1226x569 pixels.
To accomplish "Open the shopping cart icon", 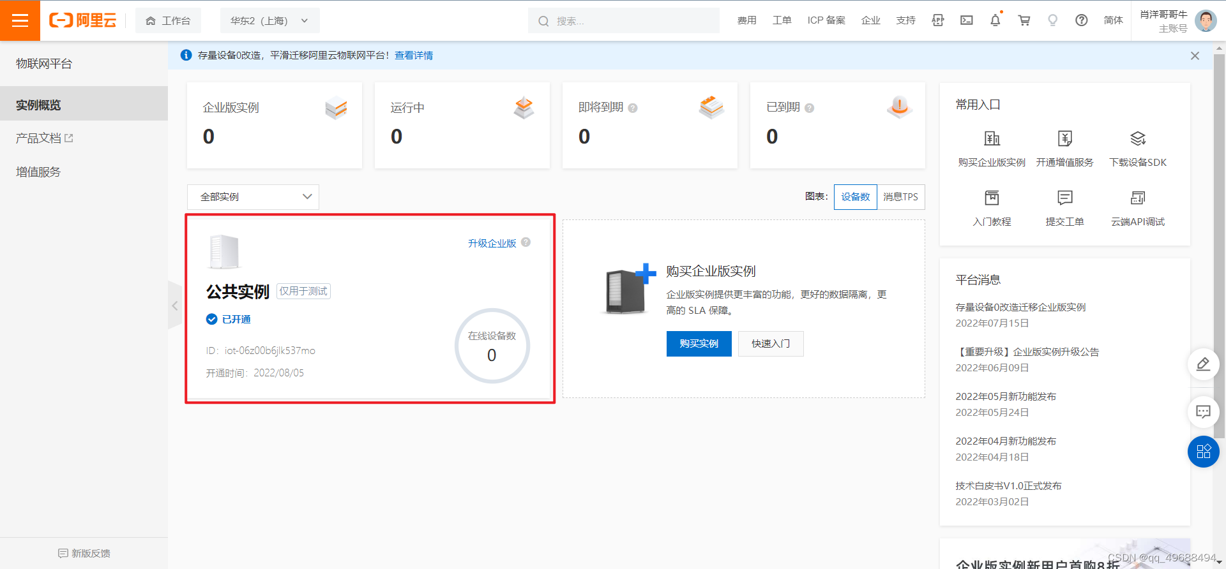I will (x=1024, y=20).
